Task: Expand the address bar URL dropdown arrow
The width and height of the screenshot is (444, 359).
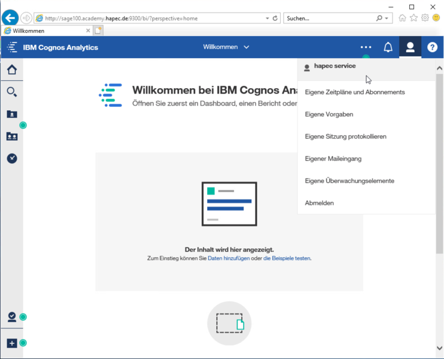Action: point(267,18)
